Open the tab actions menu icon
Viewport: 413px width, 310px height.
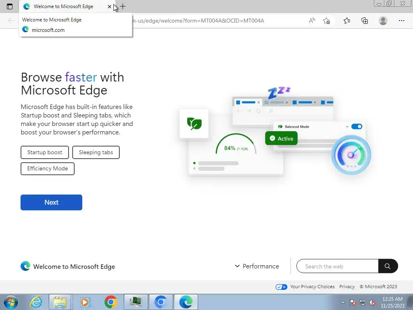[10, 6]
